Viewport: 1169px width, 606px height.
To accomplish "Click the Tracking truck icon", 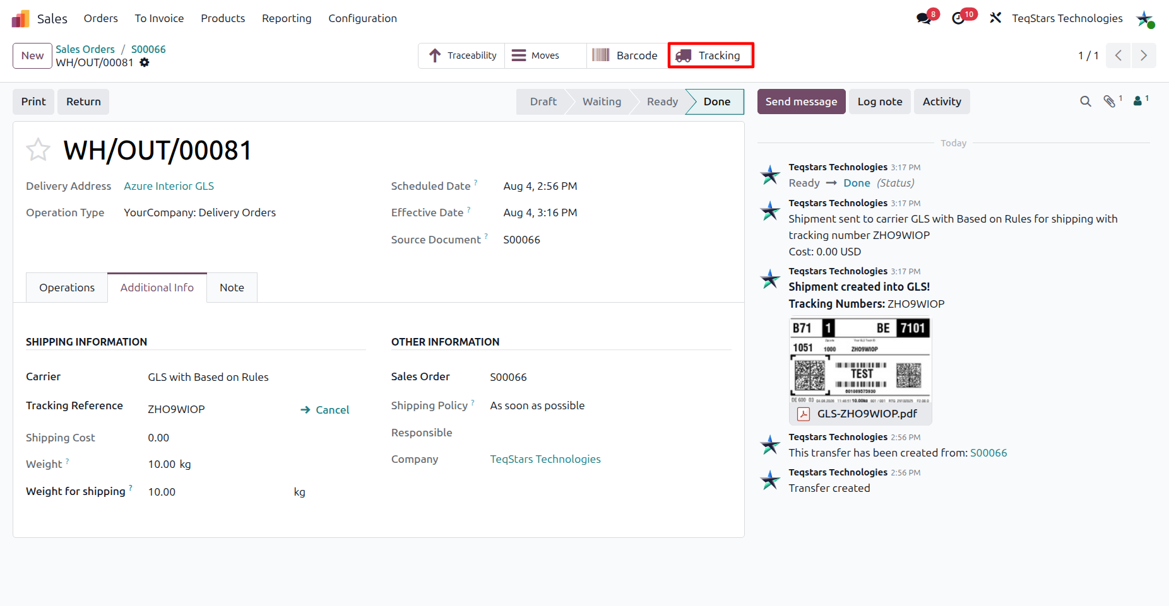I will pyautogui.click(x=684, y=55).
